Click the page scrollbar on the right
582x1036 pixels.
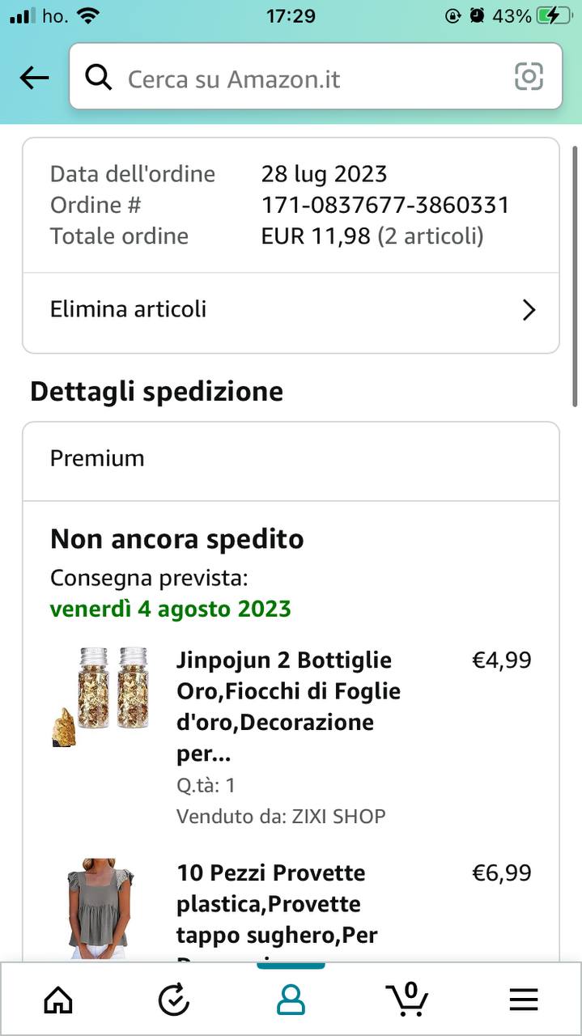574,267
